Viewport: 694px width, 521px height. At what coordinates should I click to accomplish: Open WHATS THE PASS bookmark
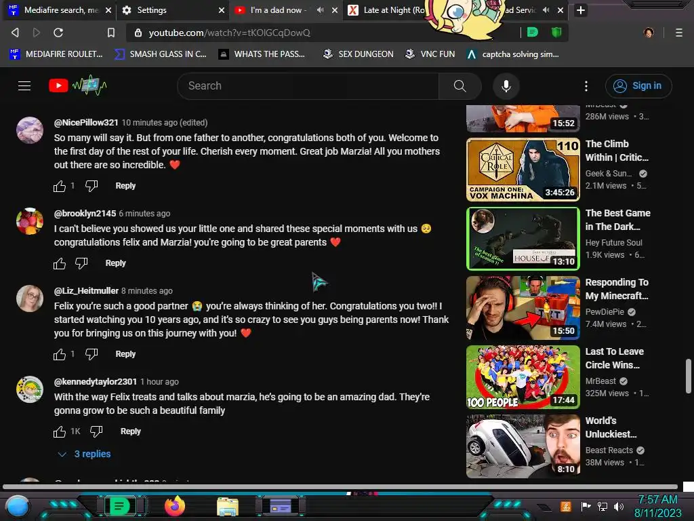click(262, 54)
